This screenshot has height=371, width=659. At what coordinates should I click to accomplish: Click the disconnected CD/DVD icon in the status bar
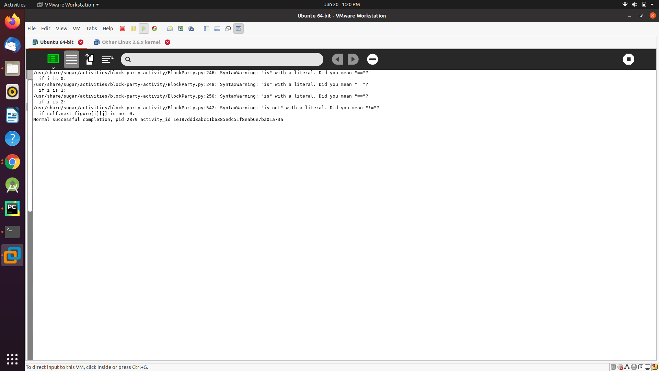pyautogui.click(x=620, y=367)
